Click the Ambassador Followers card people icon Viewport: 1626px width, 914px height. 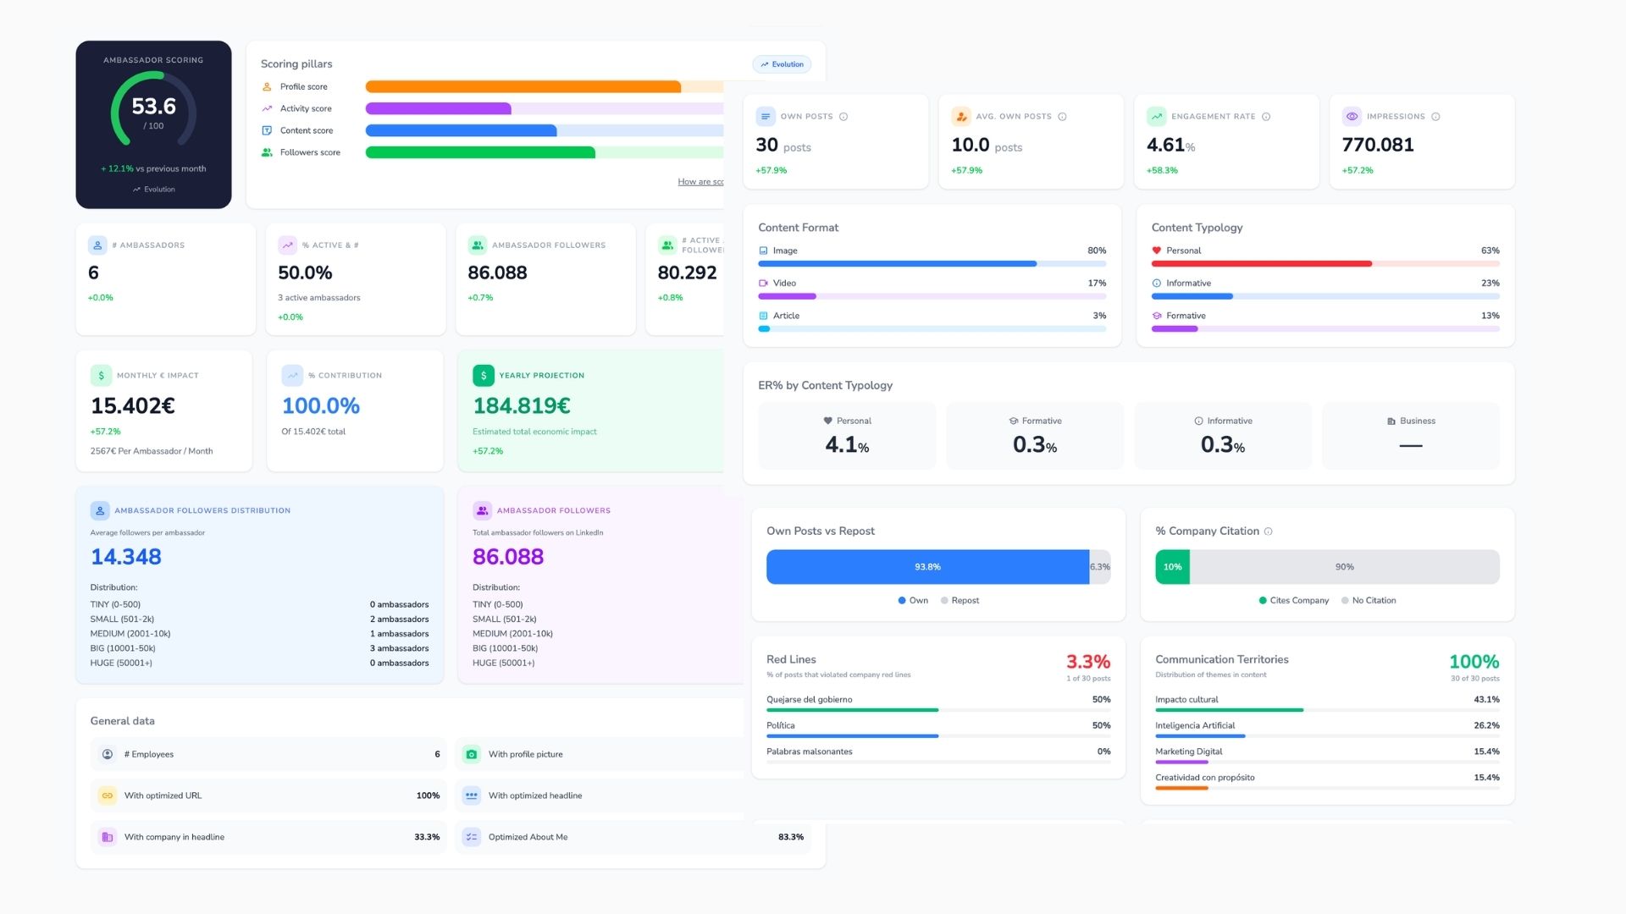click(478, 245)
